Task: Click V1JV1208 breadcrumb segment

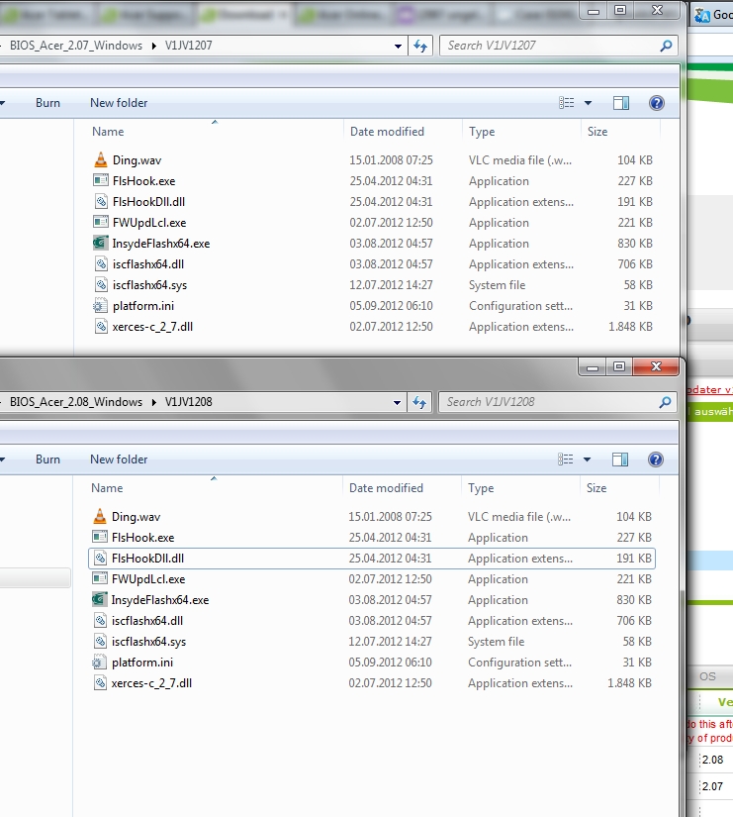Action: coord(189,402)
